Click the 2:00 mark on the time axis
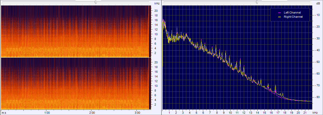Viewport: 323px width, 115px height. tap(92, 113)
